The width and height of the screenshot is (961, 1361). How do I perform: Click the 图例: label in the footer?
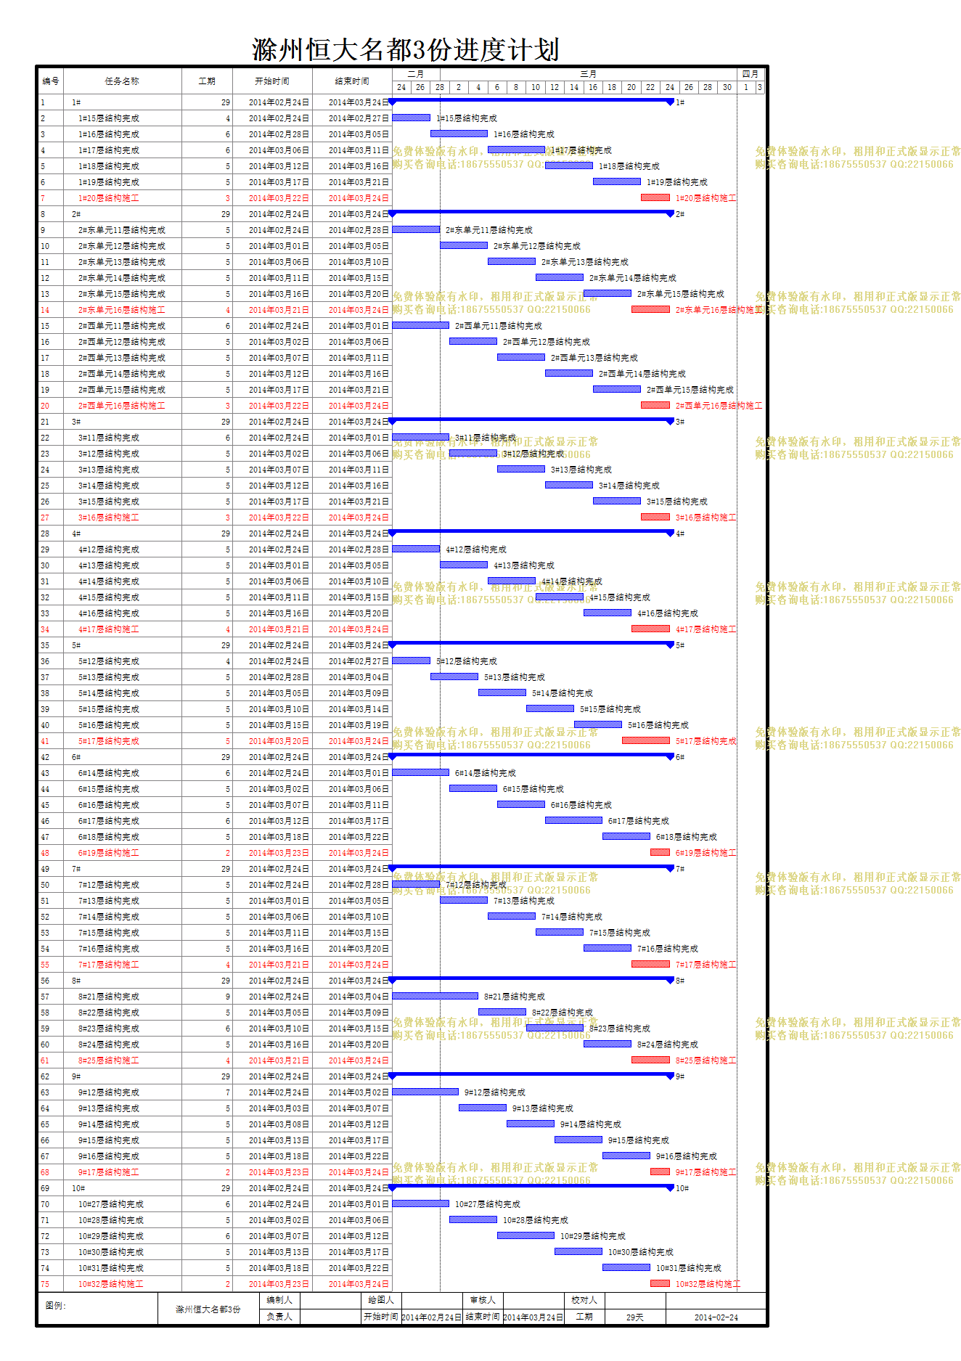56,1305
